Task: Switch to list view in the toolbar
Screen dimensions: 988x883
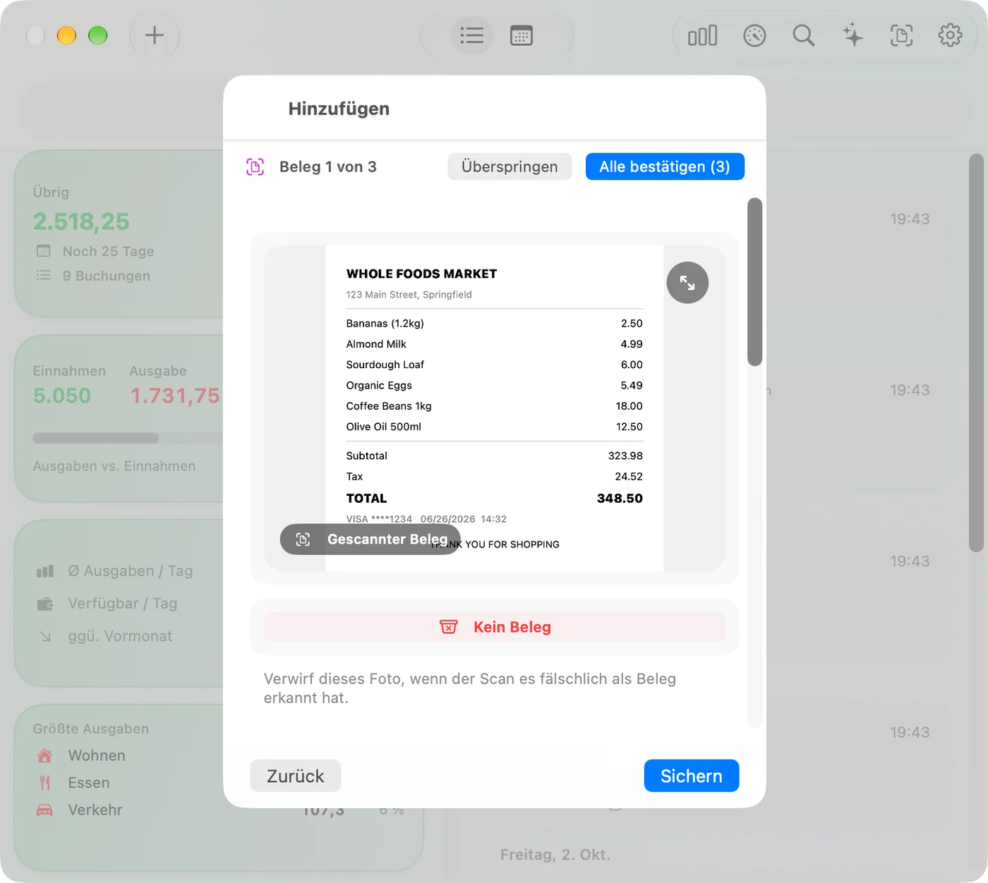Action: 471,35
